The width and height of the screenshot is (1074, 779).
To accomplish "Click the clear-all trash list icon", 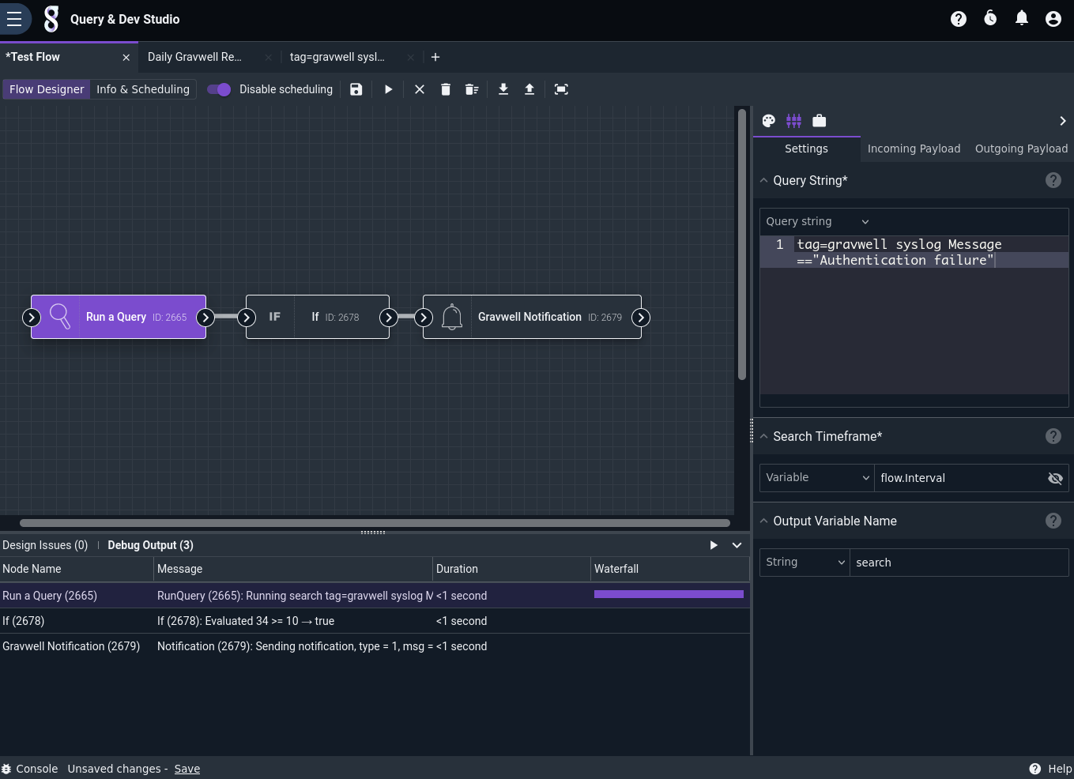I will pos(472,89).
